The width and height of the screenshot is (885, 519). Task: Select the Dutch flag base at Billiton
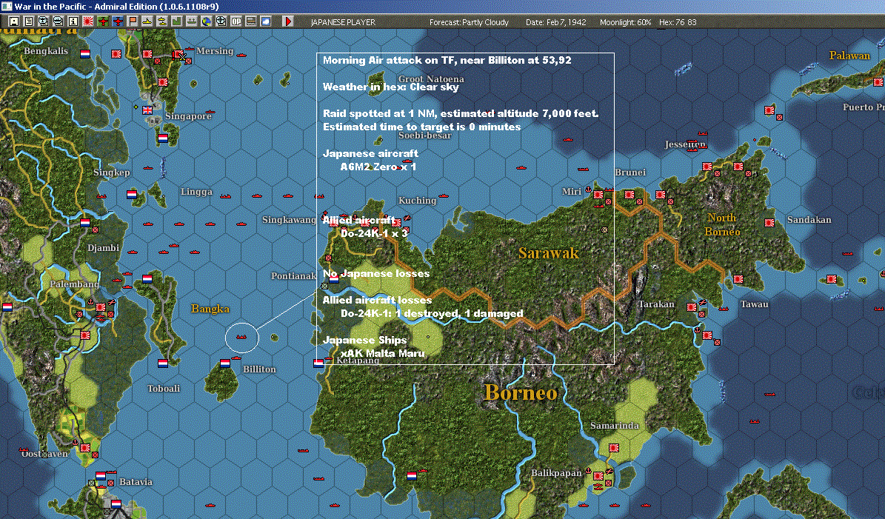tap(224, 364)
